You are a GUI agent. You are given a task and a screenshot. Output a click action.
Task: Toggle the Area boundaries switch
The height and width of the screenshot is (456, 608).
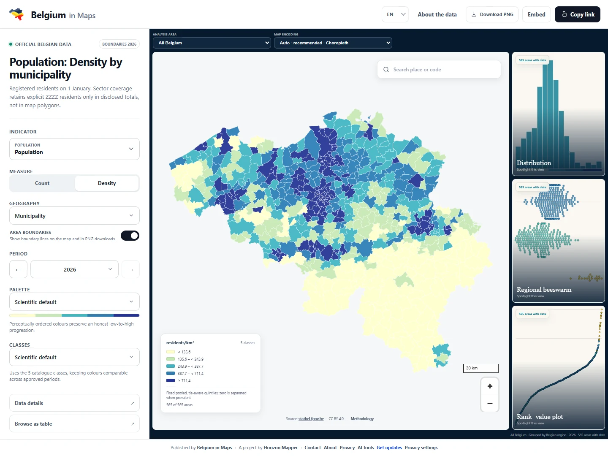tap(130, 236)
